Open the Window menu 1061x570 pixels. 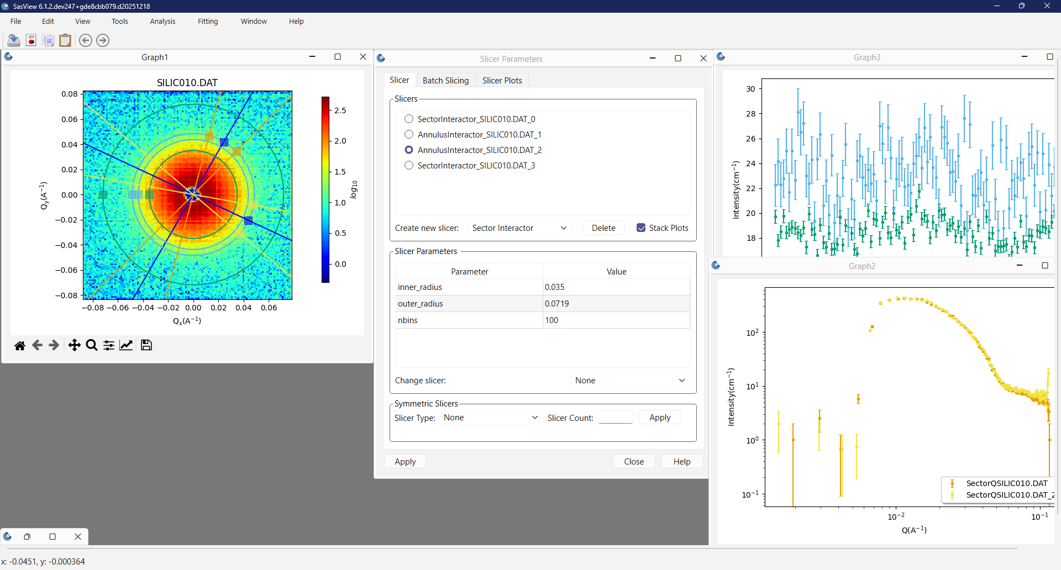click(x=254, y=21)
